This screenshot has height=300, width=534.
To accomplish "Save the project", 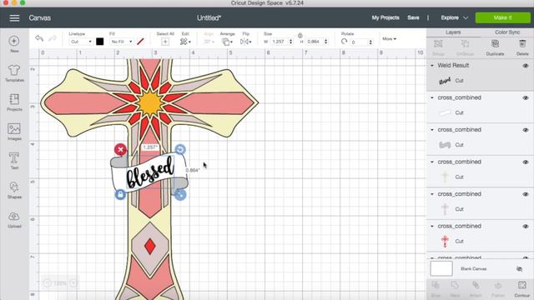I will tap(413, 17).
